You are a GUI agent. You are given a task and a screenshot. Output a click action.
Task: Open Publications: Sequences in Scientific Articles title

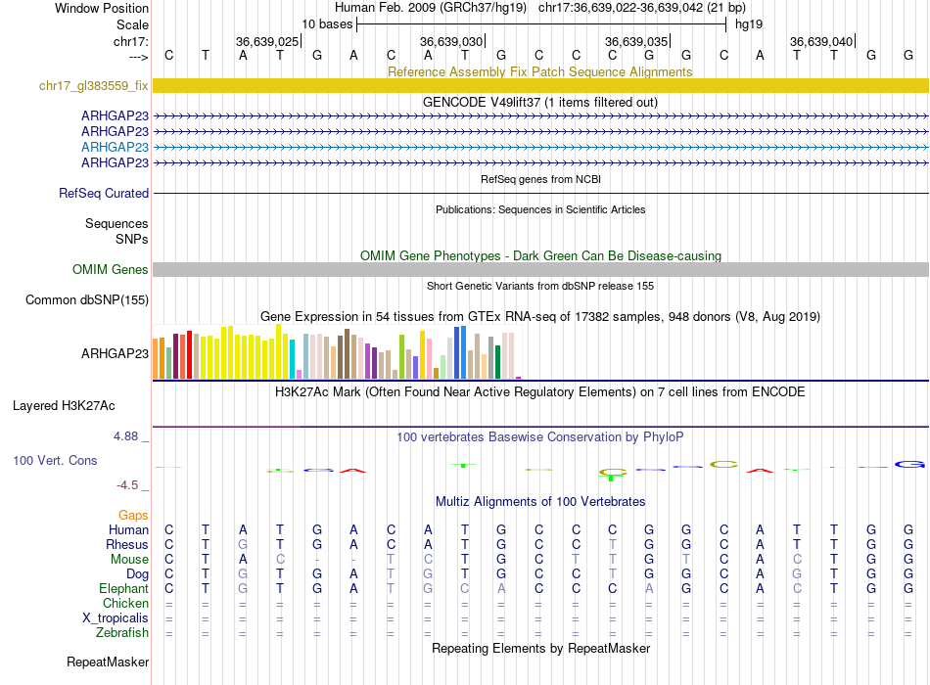[x=539, y=209]
